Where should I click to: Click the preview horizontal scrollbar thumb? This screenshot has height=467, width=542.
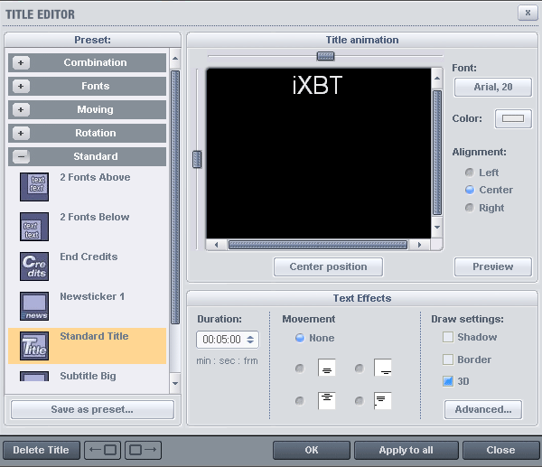(318, 245)
